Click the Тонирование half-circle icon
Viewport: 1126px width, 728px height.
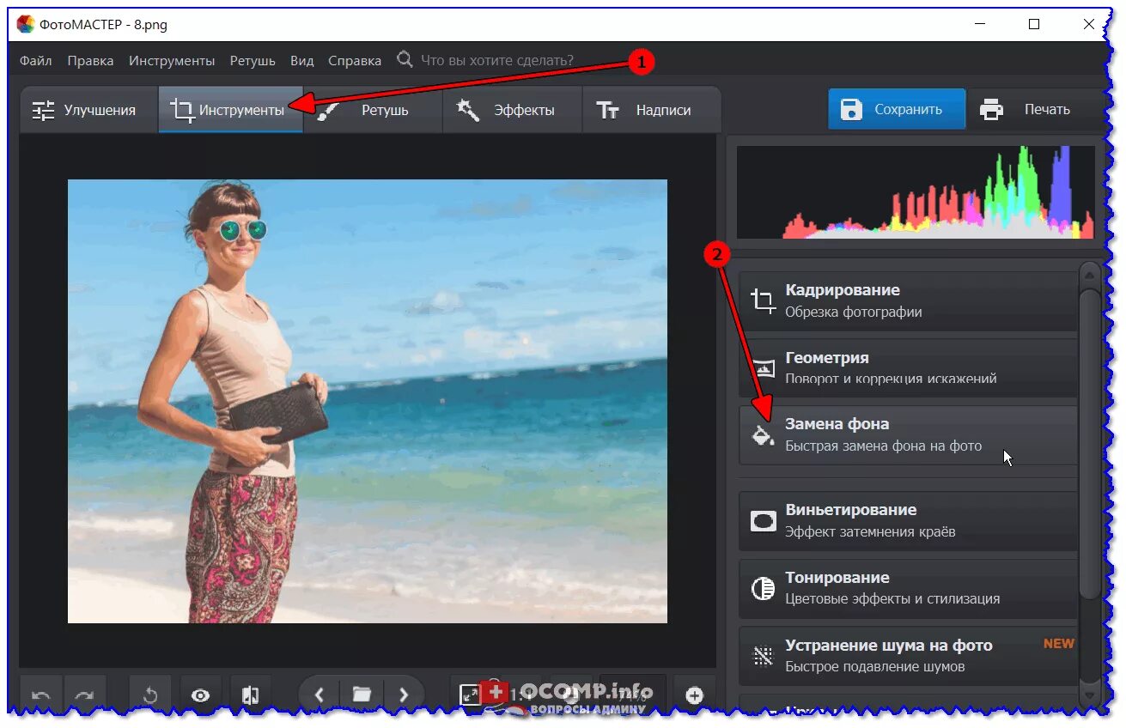[x=763, y=589]
